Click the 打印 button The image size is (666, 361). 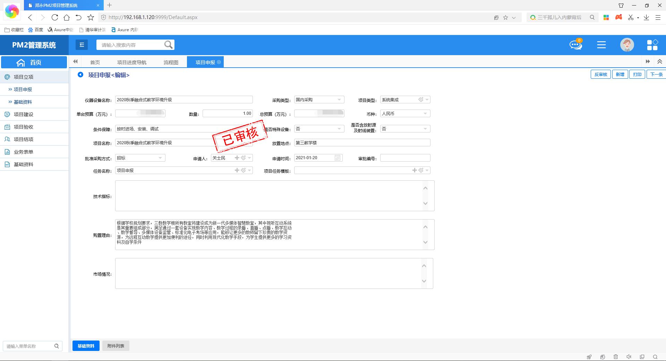(x=637, y=74)
